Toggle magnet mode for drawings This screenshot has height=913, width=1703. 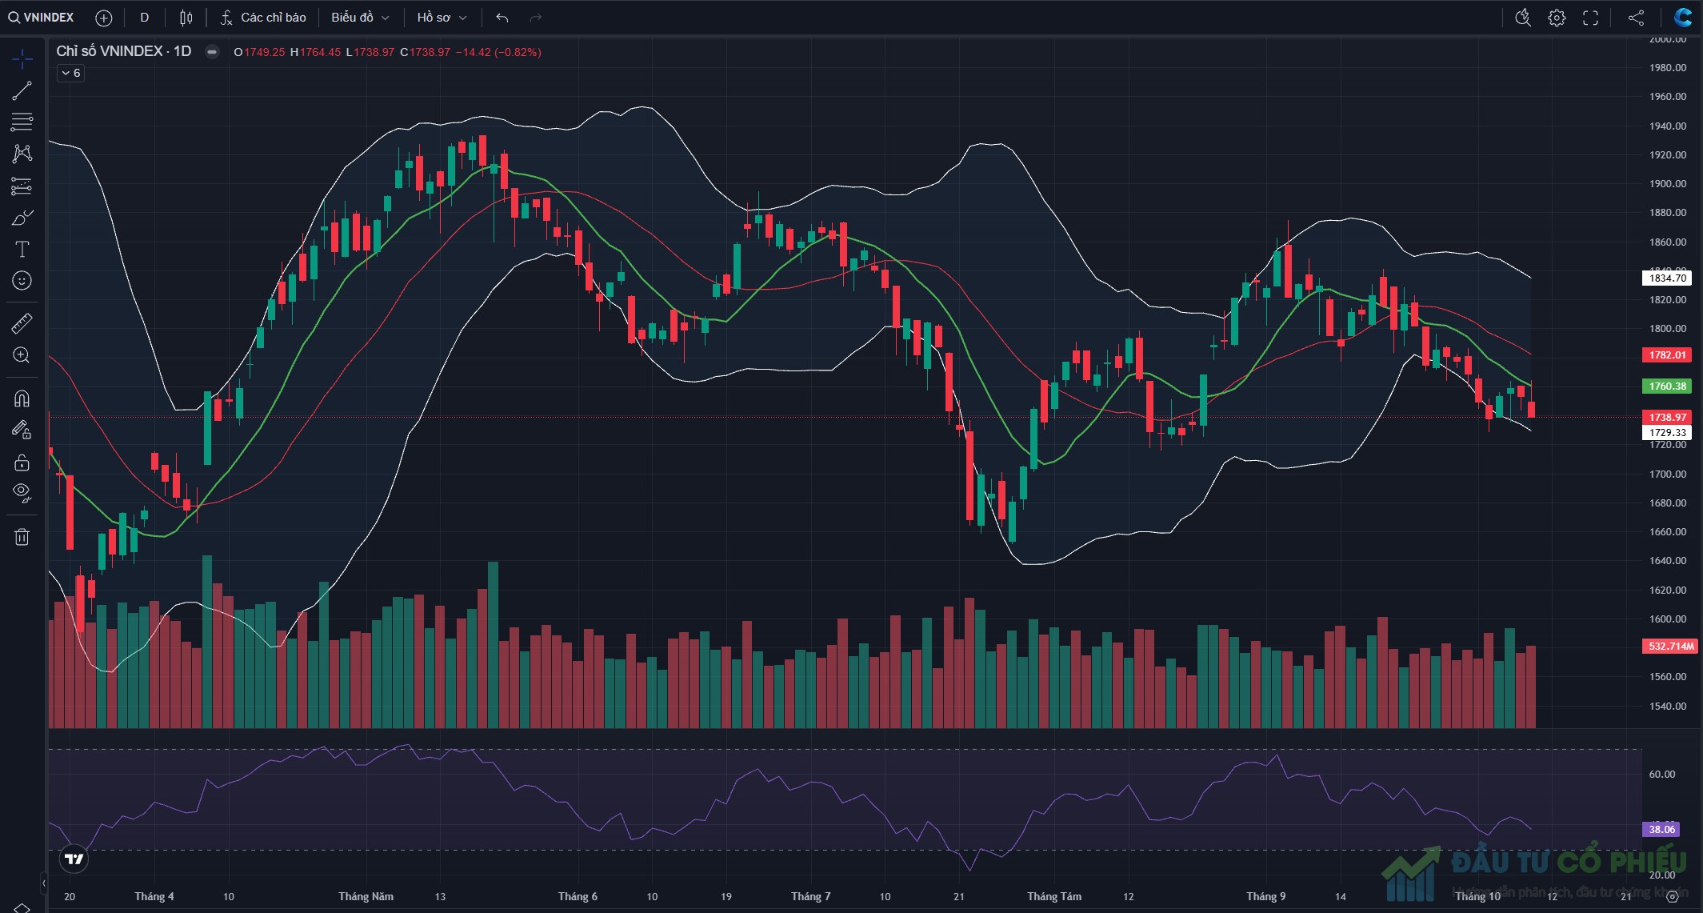click(22, 398)
